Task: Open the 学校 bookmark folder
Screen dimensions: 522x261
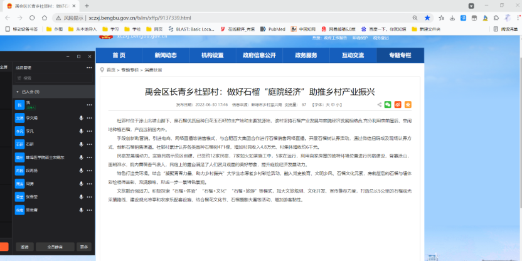Action: pyautogui.click(x=132, y=29)
